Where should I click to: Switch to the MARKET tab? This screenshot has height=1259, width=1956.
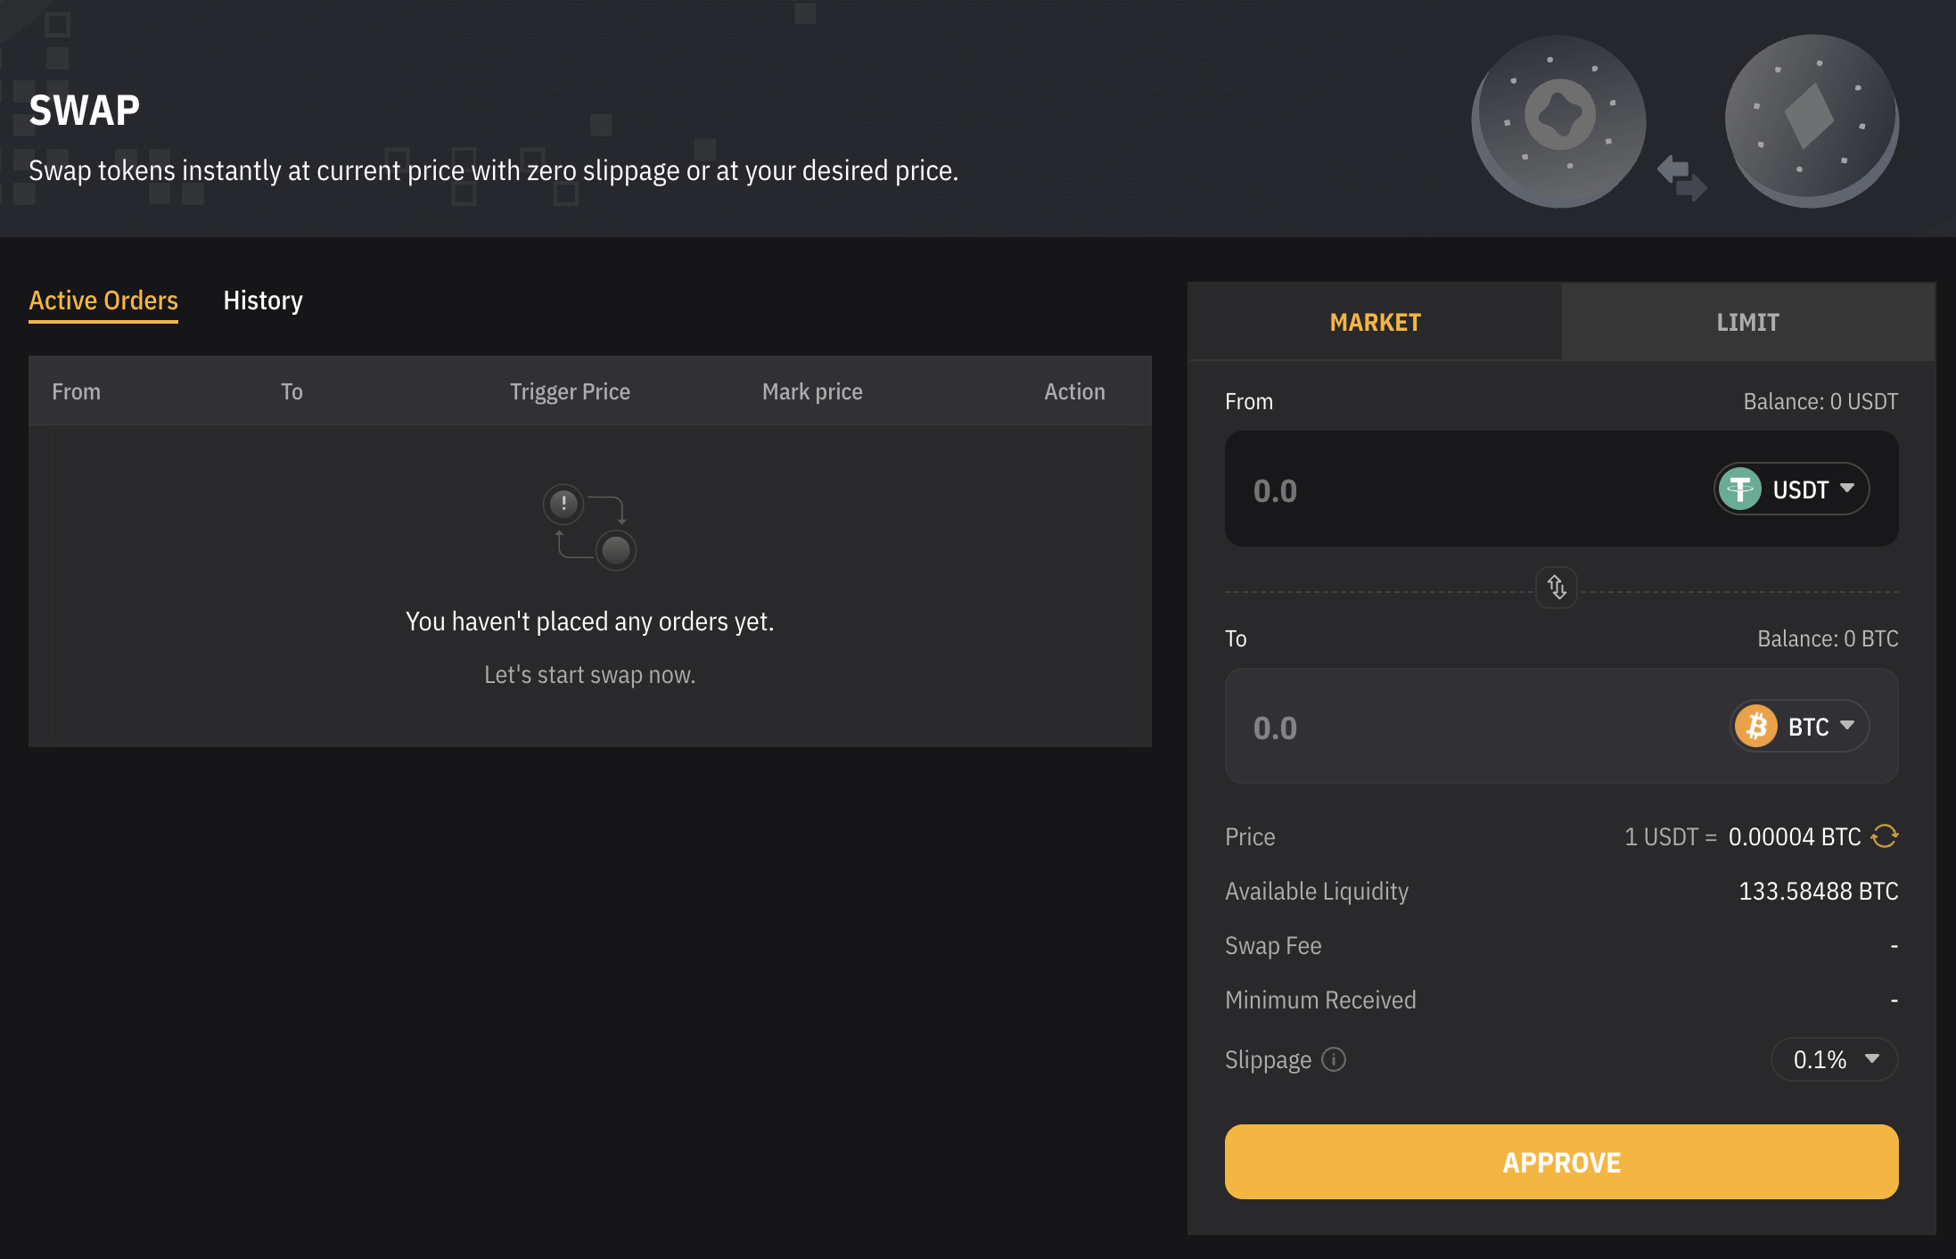[1375, 322]
